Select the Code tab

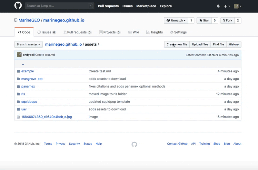point(24,32)
